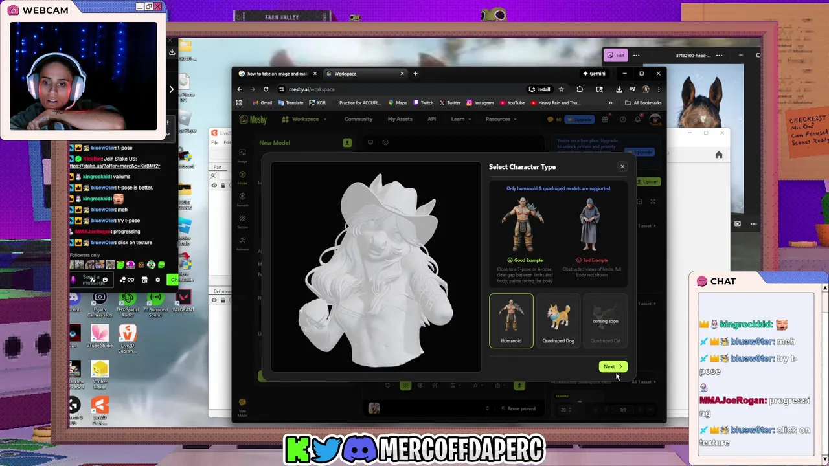Open the All Bookmarks folder
Viewport: 829px width, 466px height.
pos(643,103)
